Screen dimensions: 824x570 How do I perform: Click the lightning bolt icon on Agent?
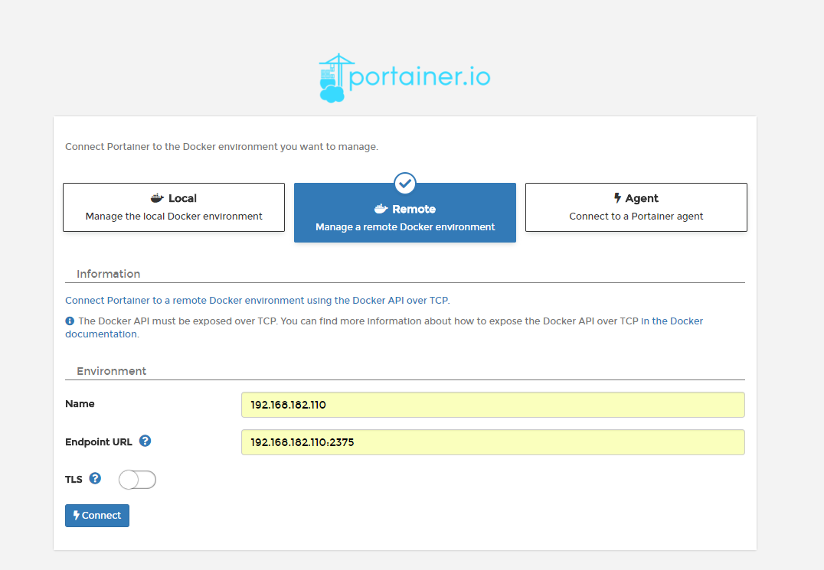tap(617, 198)
